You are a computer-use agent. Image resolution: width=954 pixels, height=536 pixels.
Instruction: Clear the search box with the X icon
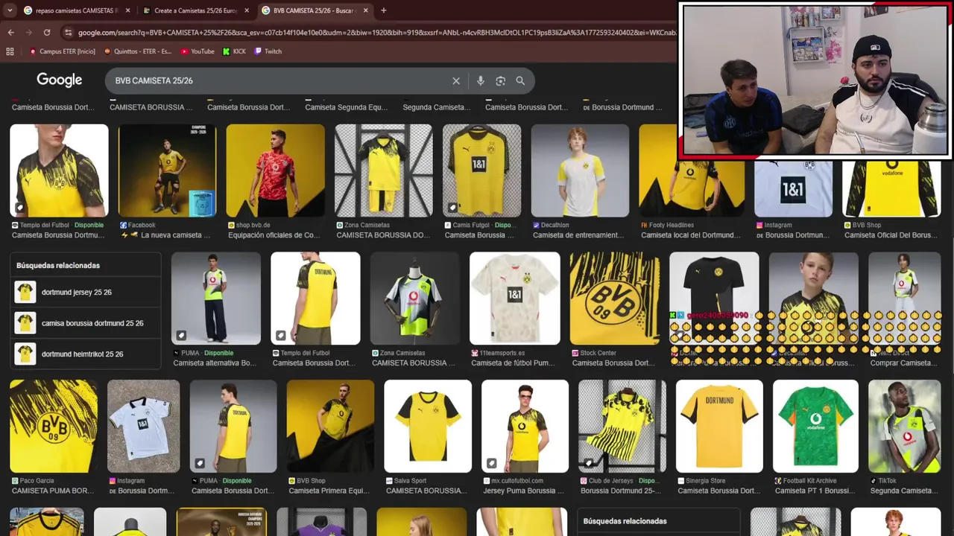click(456, 80)
